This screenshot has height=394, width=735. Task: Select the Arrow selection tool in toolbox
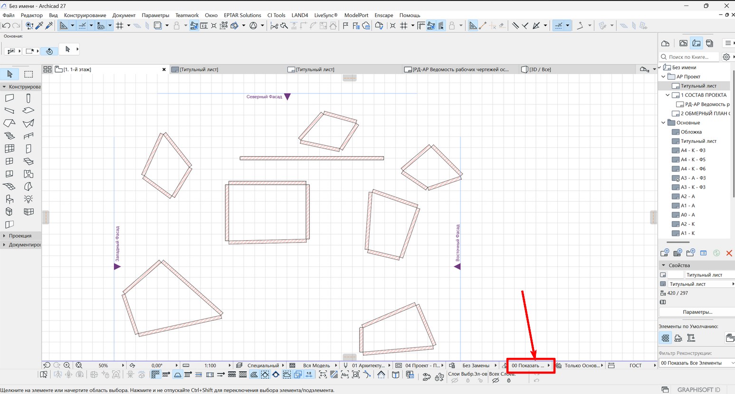(x=10, y=74)
